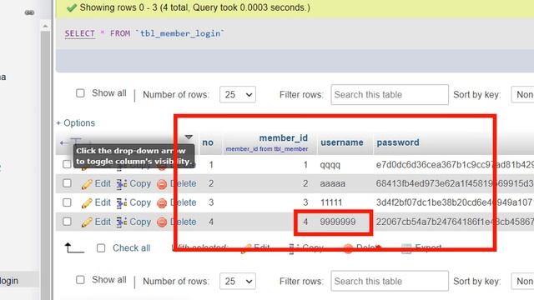This screenshot has height=300, width=534.
Task: Click the pencil Edit icon in row 4
Action: [87, 222]
